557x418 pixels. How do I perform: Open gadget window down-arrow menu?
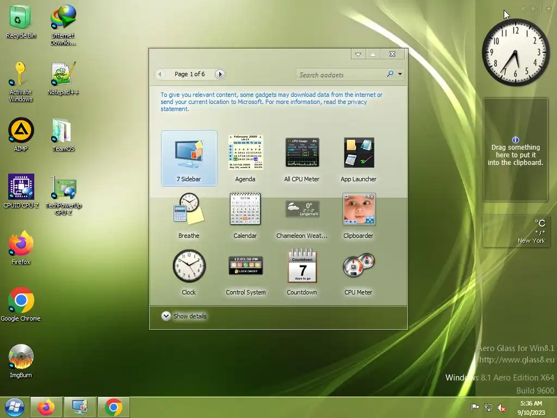click(x=358, y=54)
